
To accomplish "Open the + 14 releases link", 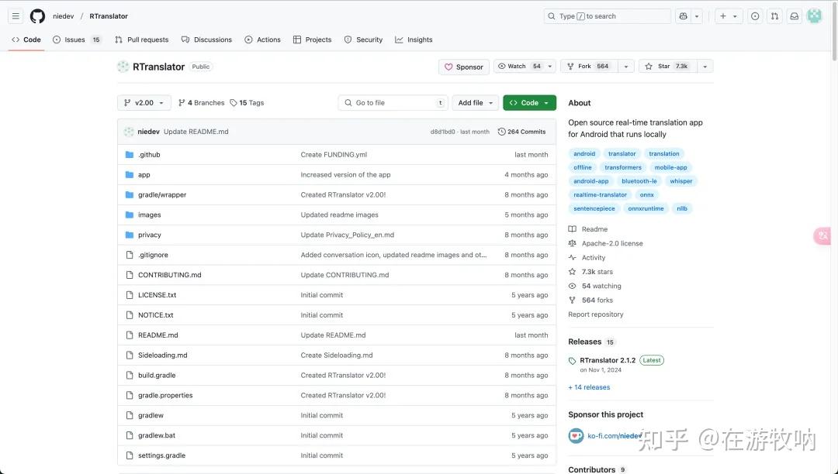I will coord(589,387).
